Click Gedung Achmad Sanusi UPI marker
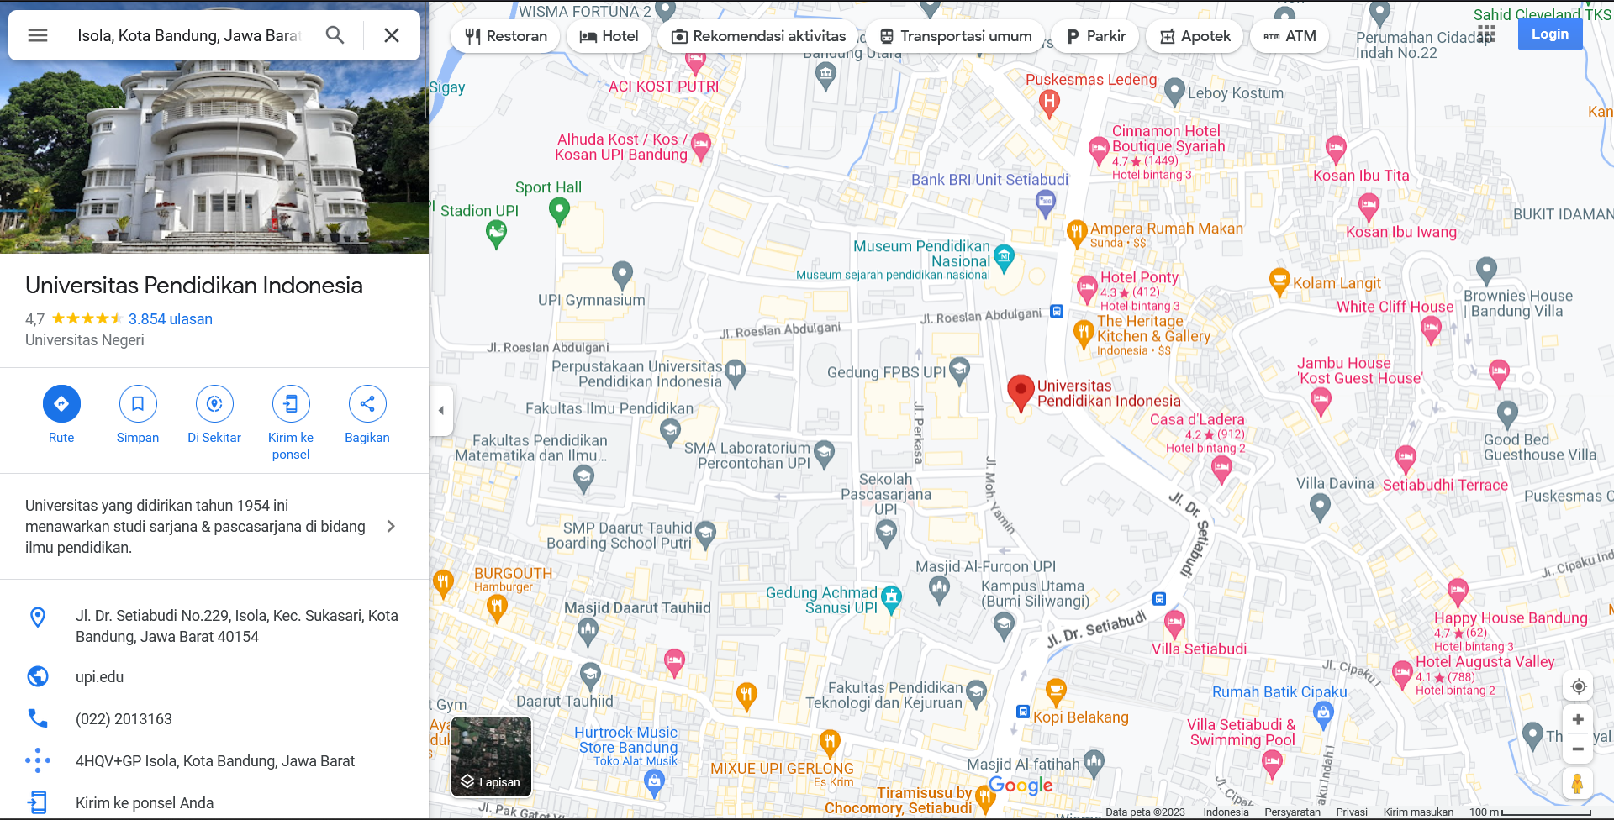Viewport: 1614px width, 820px height. click(x=891, y=599)
